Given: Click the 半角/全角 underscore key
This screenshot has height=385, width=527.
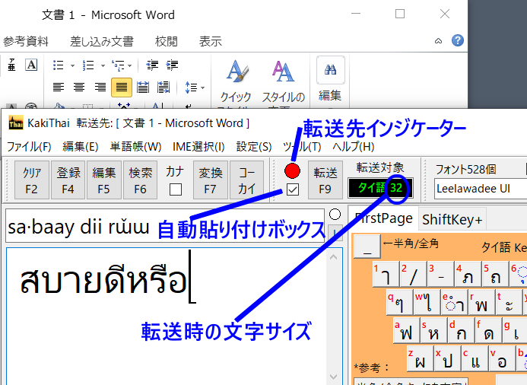Looking at the screenshot, I should point(367,246).
